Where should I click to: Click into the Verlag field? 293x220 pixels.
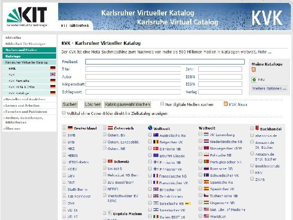pos(220,92)
